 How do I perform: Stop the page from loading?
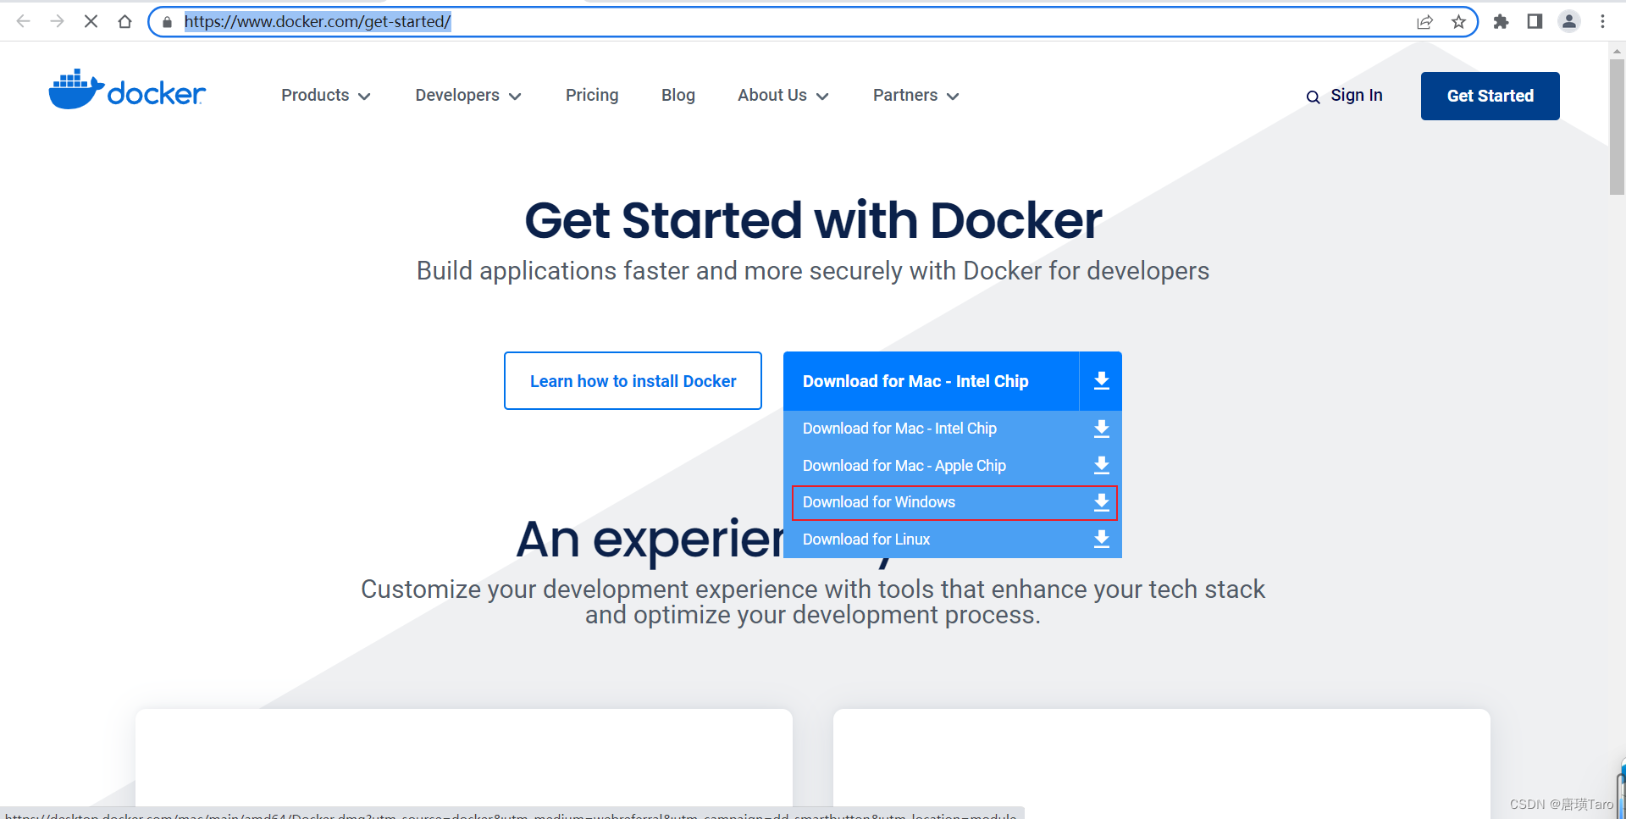[x=91, y=21]
